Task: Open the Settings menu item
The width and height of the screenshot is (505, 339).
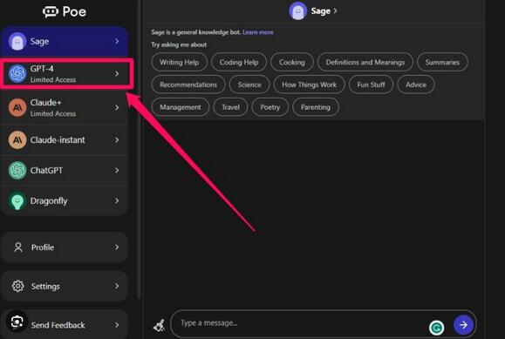Action: tap(65, 286)
